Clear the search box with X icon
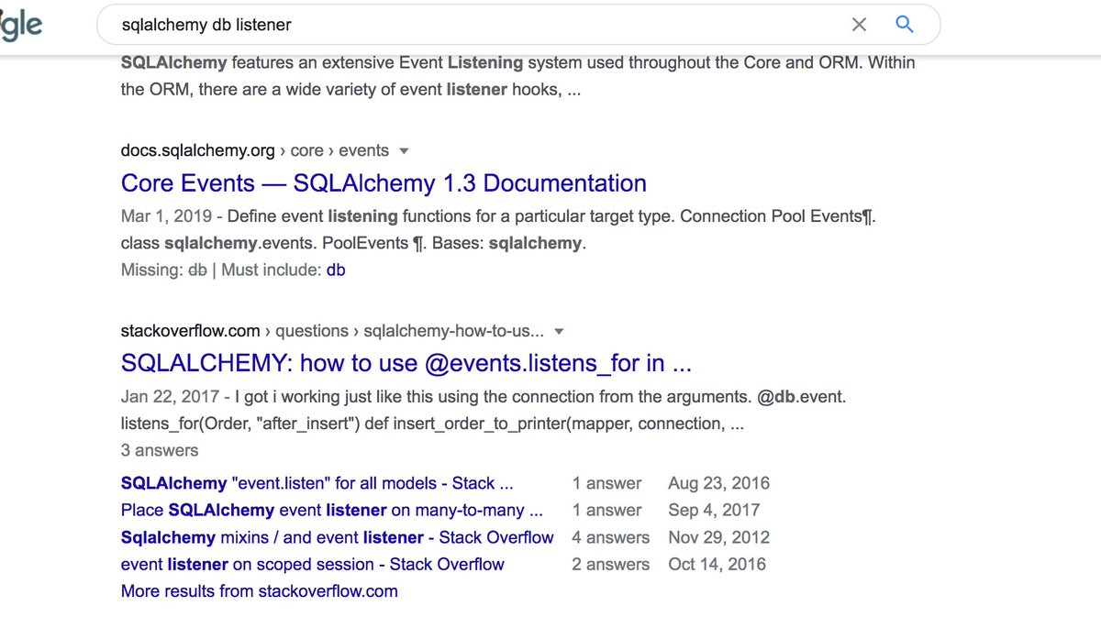 tap(859, 25)
